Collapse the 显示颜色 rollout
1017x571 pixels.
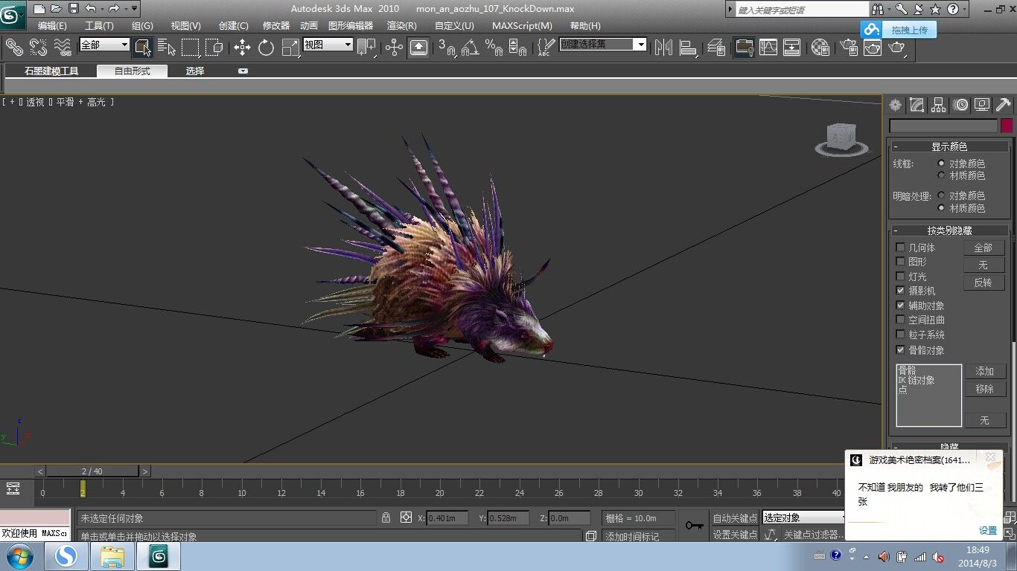point(949,146)
